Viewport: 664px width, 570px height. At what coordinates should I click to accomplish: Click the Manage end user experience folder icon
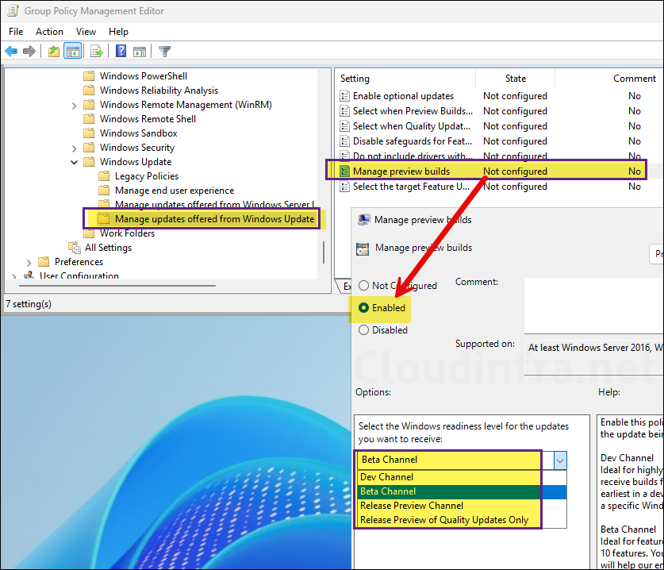click(x=104, y=191)
